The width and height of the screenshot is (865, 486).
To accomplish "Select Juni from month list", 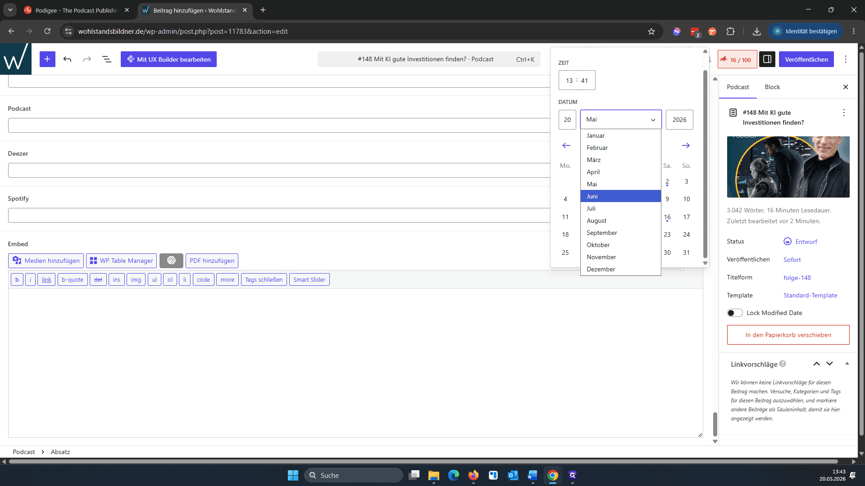I will pos(621,196).
